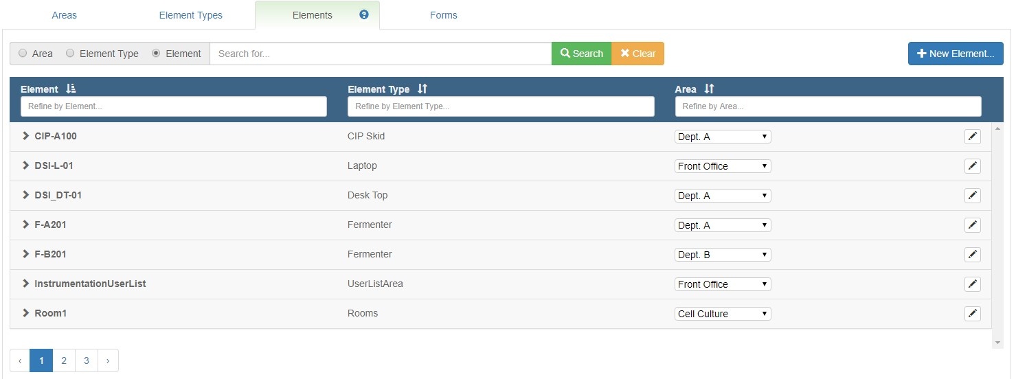Click the Desk Top element type cell

click(x=368, y=195)
